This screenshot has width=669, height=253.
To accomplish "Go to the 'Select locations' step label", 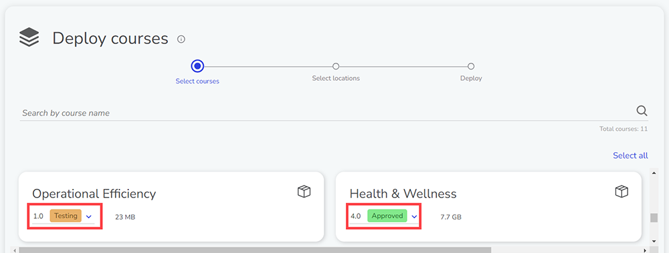I will 336,78.
